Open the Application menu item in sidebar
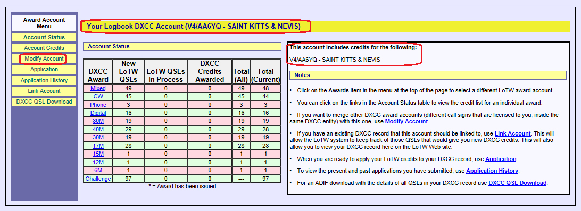 [x=44, y=70]
